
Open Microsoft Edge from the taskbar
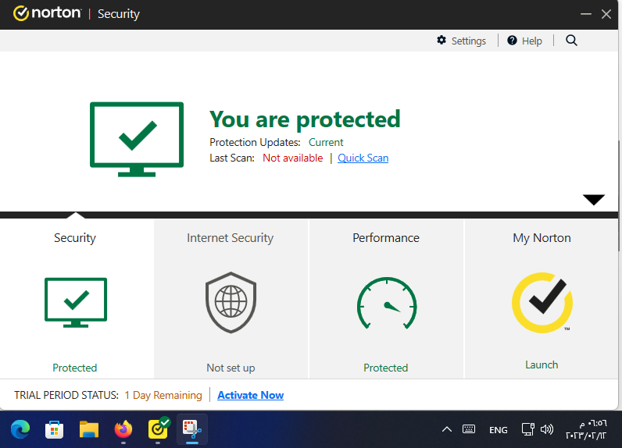20,429
